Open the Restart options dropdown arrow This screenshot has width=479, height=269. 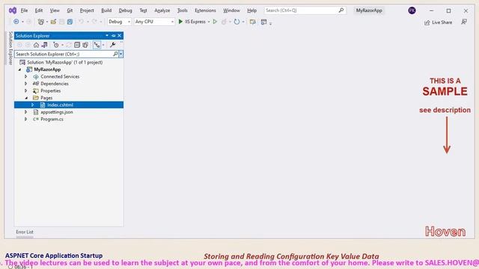click(243, 22)
